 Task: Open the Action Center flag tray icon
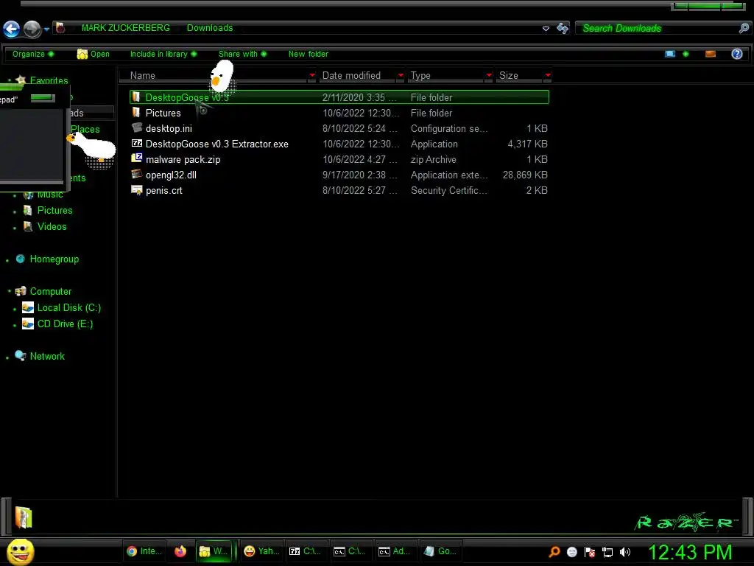[x=590, y=552]
